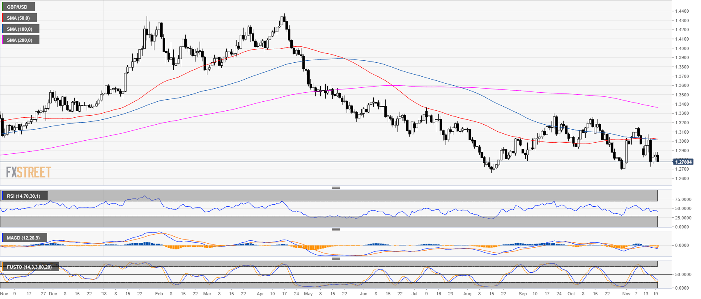
Task: Click the current price tag 1.27804
Action: pos(683,162)
